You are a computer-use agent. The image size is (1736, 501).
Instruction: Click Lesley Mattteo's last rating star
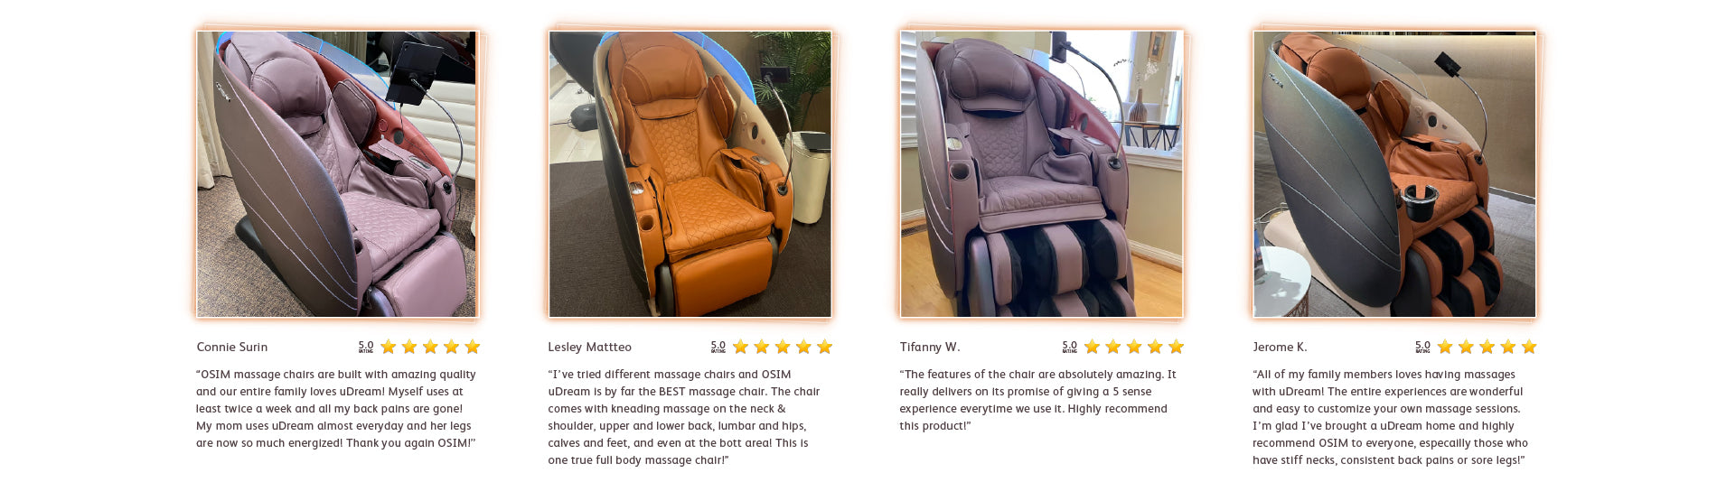pos(824,347)
